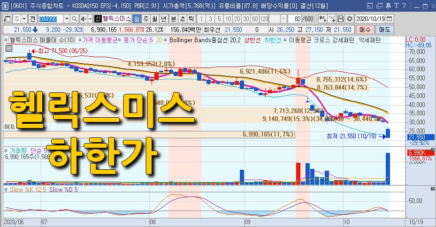
Task: Select the 월 monthly chart tab
Action: click(155, 19)
